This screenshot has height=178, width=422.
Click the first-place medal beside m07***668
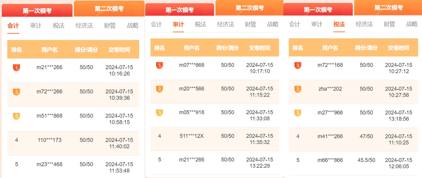coord(159,65)
